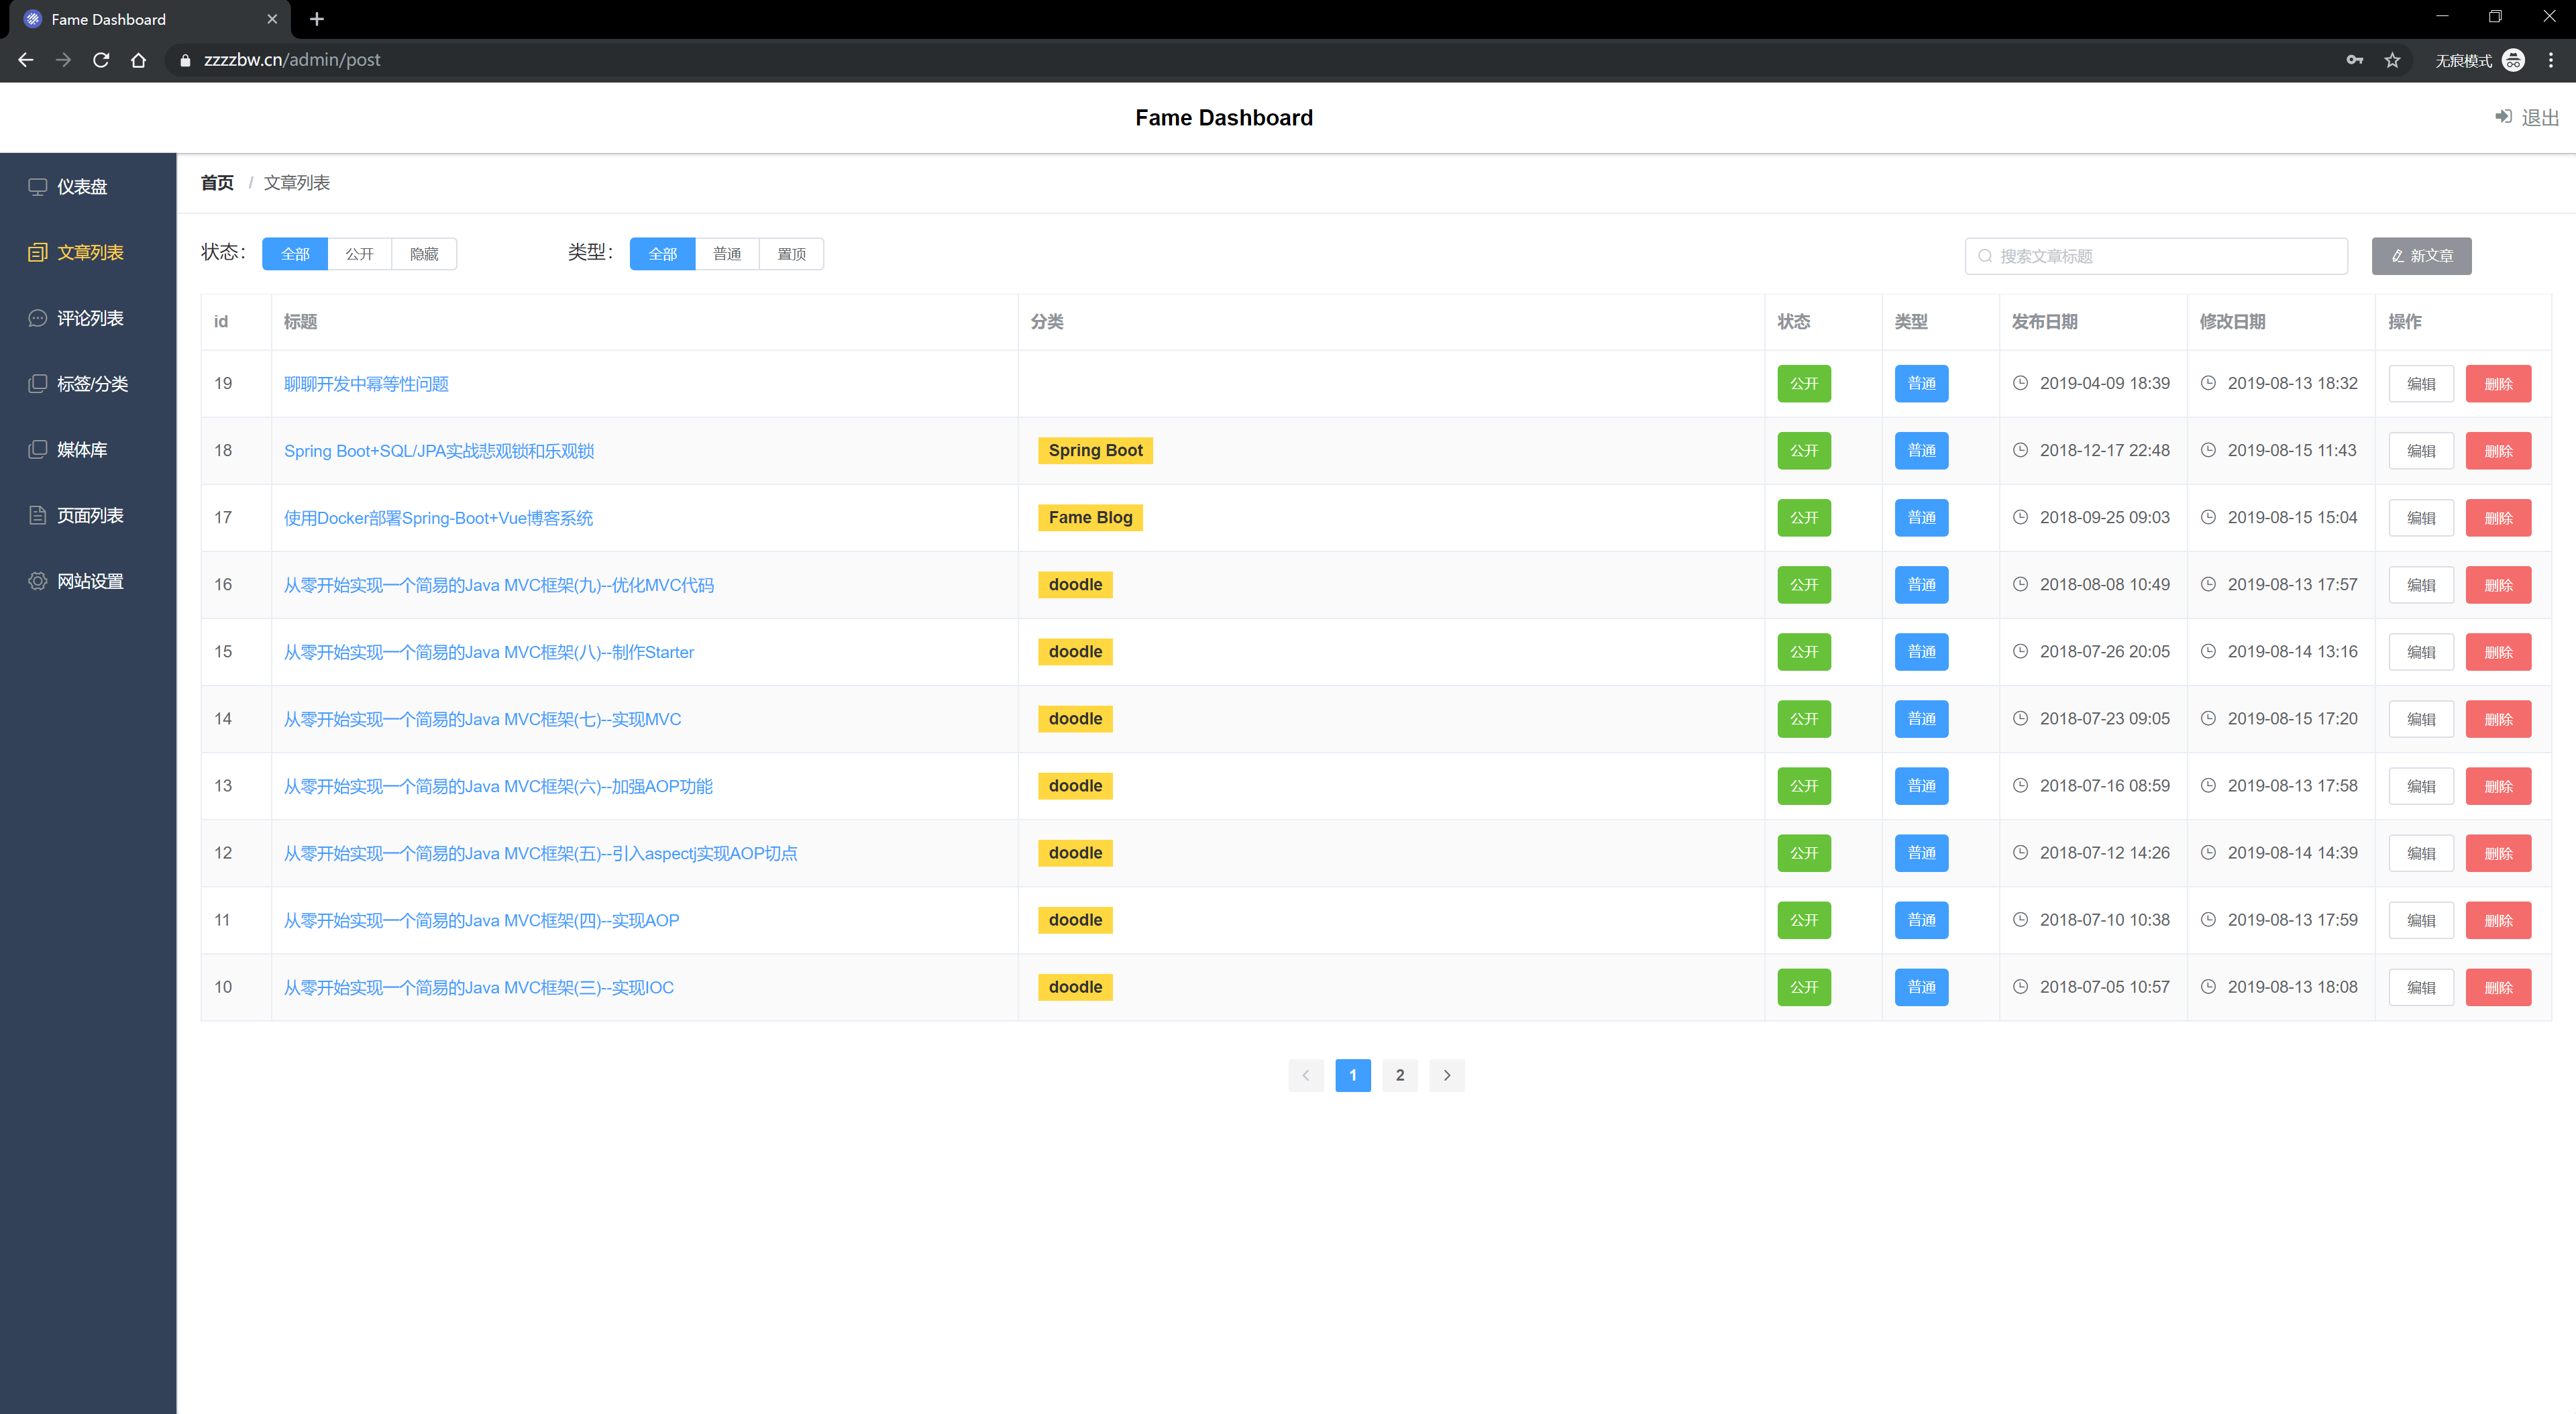
Task: Open the browser three-dot menu
Action: pos(2551,60)
